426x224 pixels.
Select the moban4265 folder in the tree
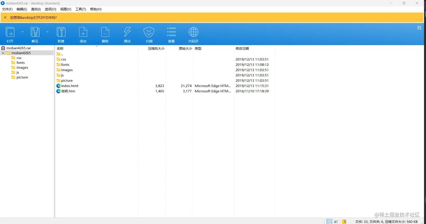point(21,53)
